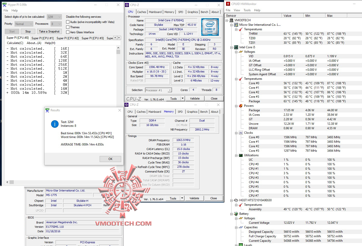Switch to the Super PI [CPU #1] tab

coord(43,38)
